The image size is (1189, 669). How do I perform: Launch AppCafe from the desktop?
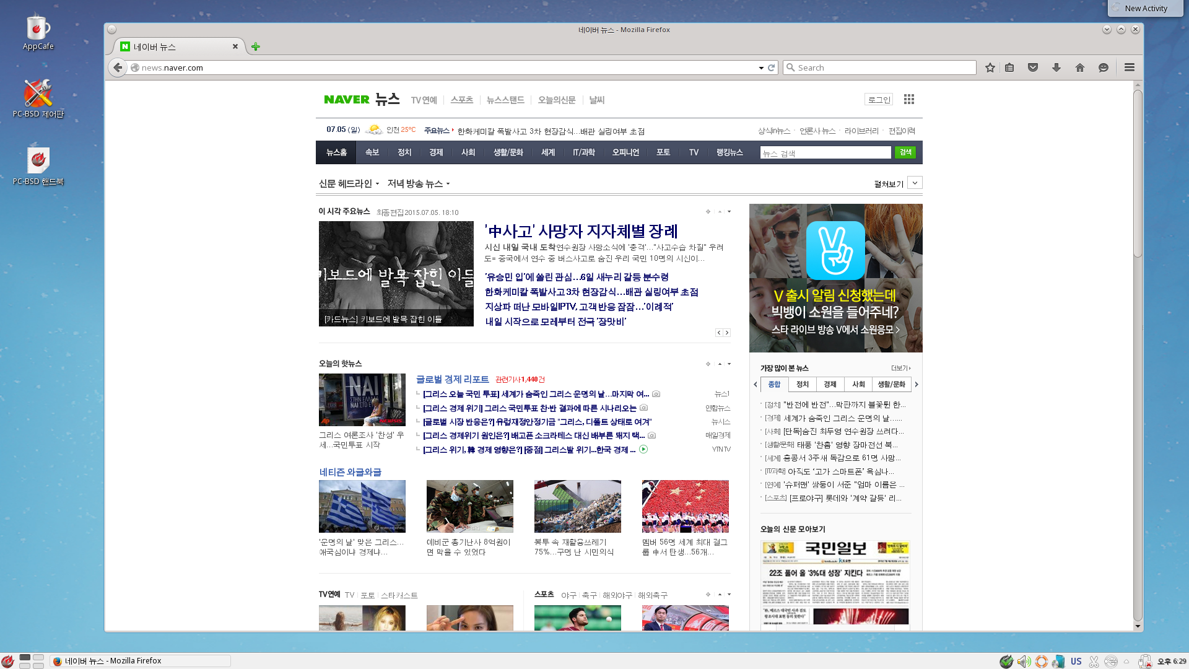(38, 32)
